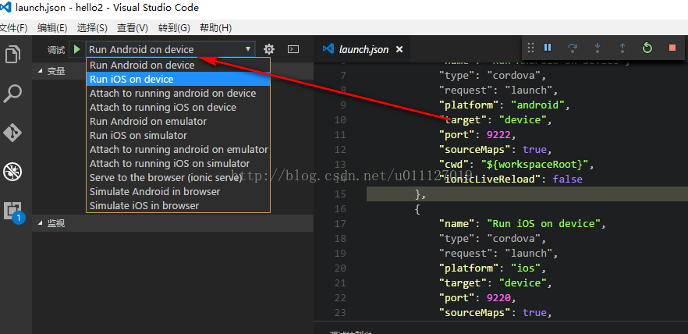This screenshot has height=334, width=688.
Task: Step out in the debug toolbar
Action: pos(622,48)
